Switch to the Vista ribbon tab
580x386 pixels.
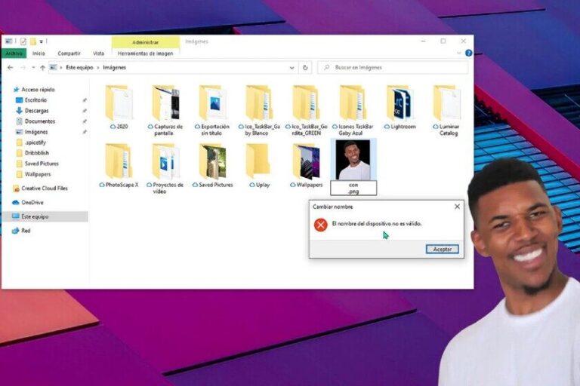(x=98, y=54)
